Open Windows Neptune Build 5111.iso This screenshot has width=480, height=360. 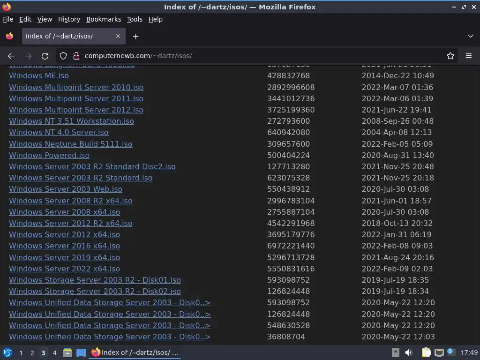(71, 144)
